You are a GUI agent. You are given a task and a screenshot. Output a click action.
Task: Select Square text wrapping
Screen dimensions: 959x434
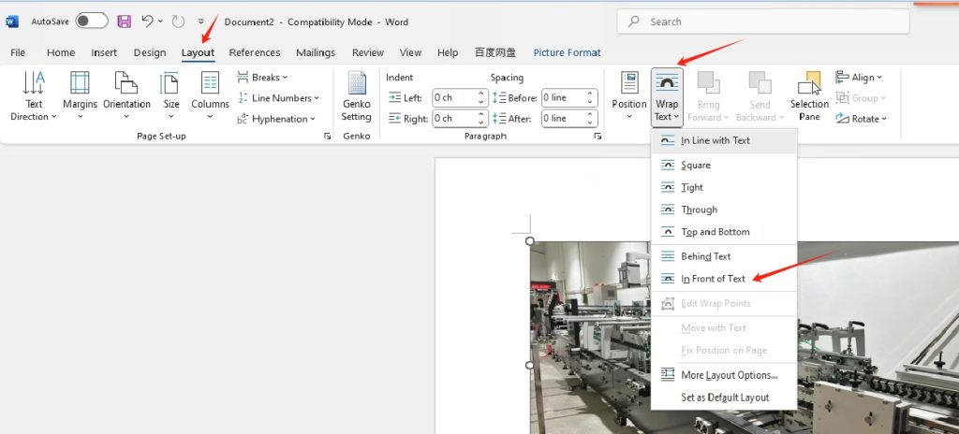tap(696, 166)
